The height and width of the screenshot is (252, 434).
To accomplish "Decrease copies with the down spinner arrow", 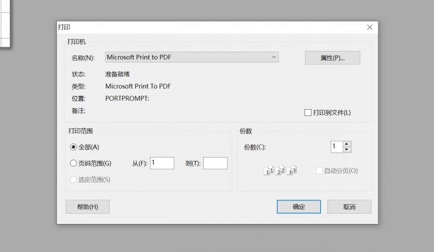I will [347, 150].
